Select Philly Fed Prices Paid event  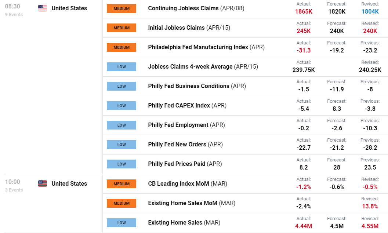[185, 164]
